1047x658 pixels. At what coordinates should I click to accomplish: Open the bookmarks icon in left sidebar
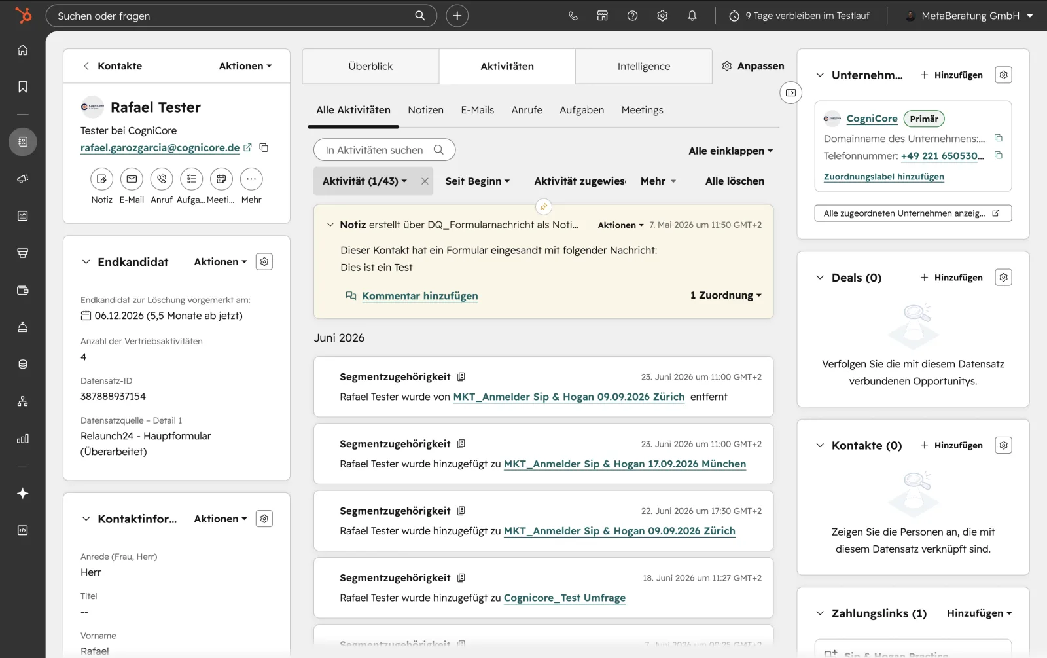coord(23,87)
